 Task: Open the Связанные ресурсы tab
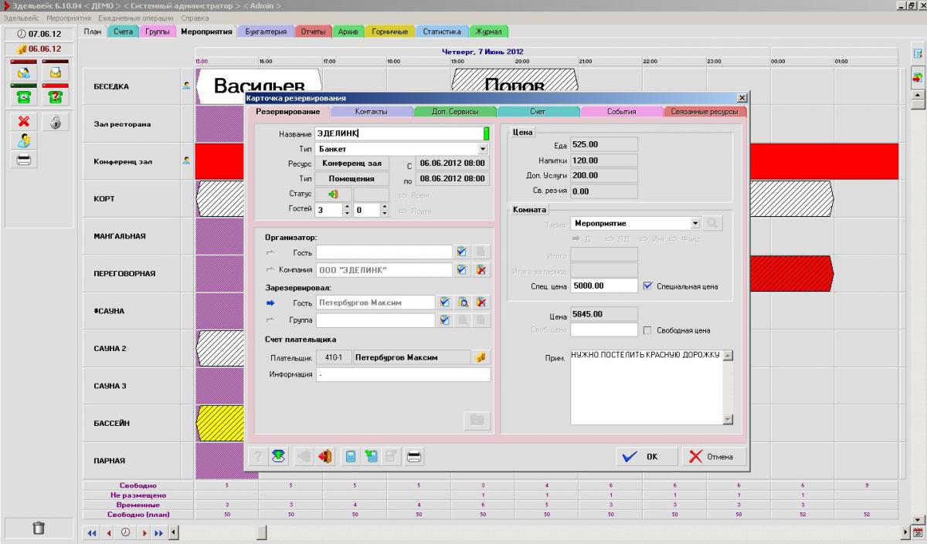705,112
